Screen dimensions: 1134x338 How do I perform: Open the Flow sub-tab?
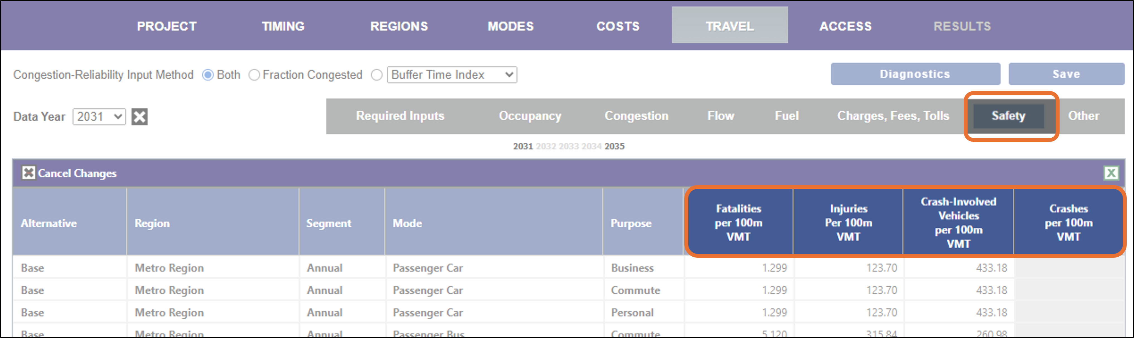coord(721,116)
